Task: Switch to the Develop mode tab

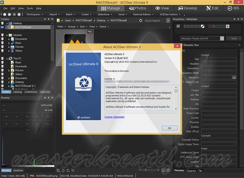Action: click(187, 8)
